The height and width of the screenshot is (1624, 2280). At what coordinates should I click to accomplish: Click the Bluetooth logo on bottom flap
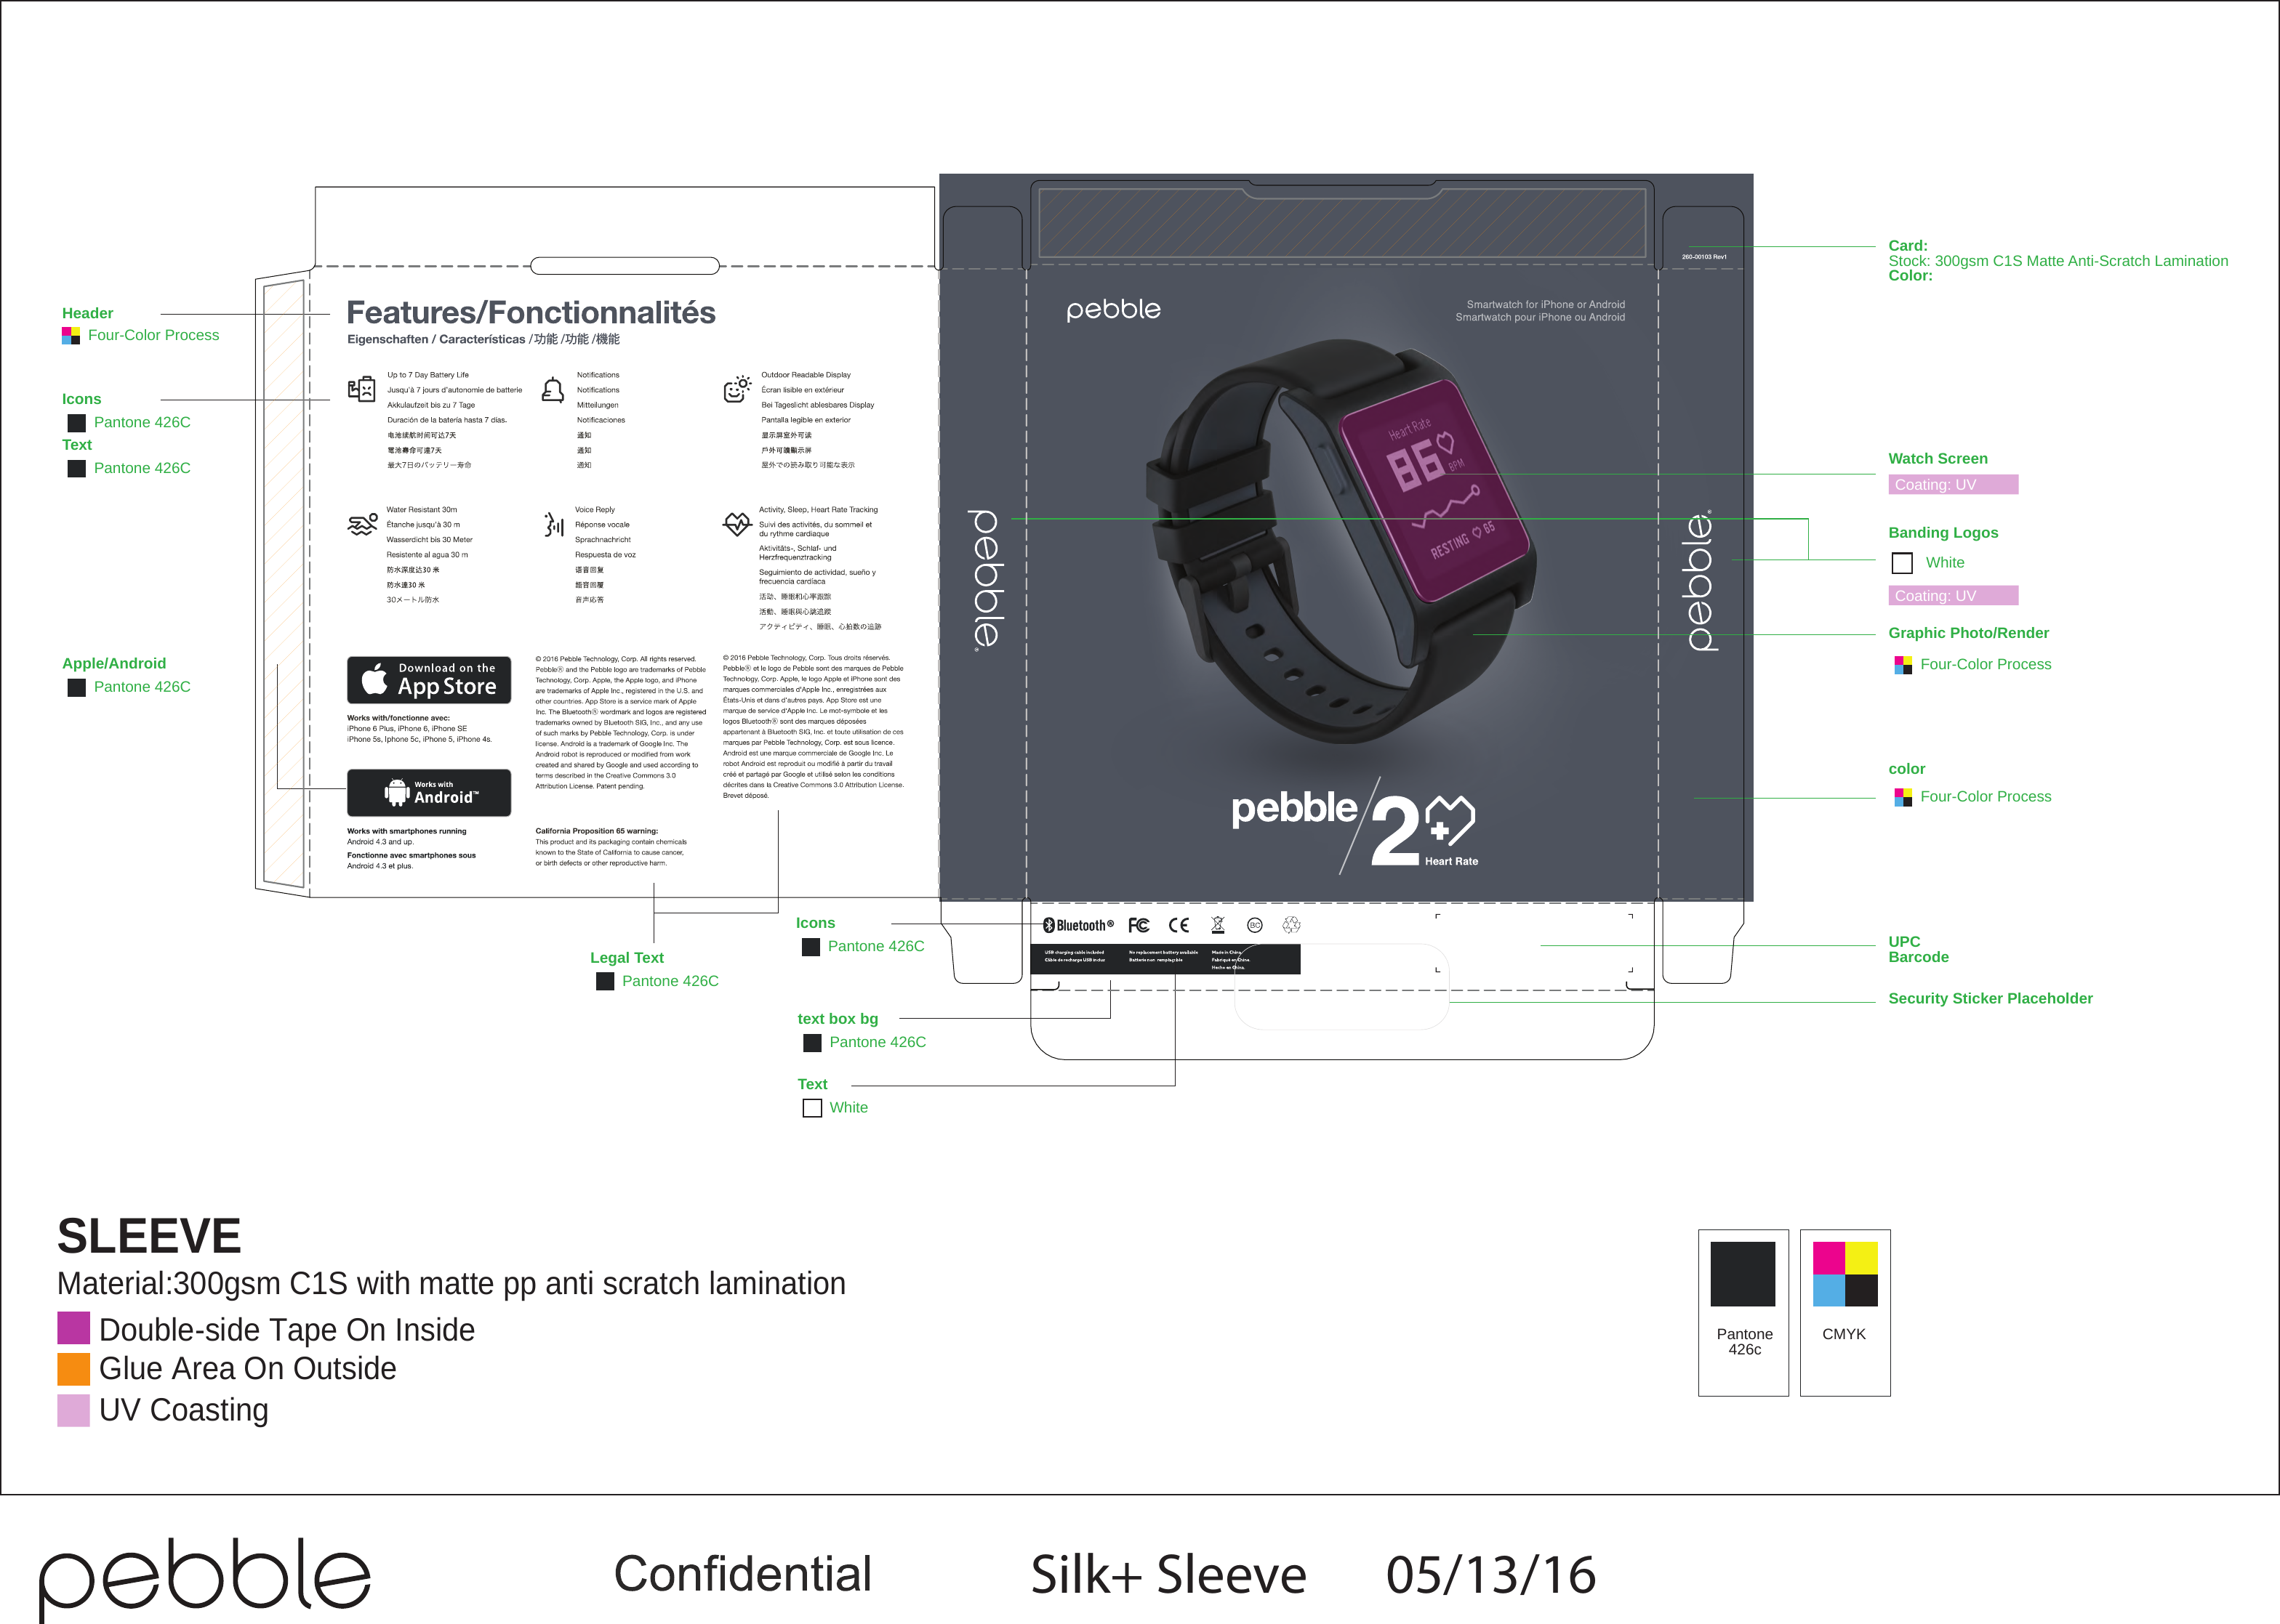pos(1077,925)
